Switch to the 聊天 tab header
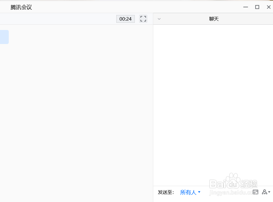Image resolution: width=273 pixels, height=202 pixels. click(x=214, y=19)
